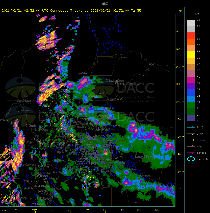Click the 'C_Chilenos' map label
The width and height of the screenshot is (210, 213).
coord(24,110)
